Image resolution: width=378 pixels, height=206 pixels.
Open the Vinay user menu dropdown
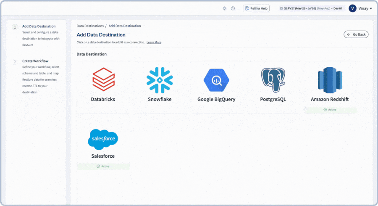pyautogui.click(x=365, y=8)
